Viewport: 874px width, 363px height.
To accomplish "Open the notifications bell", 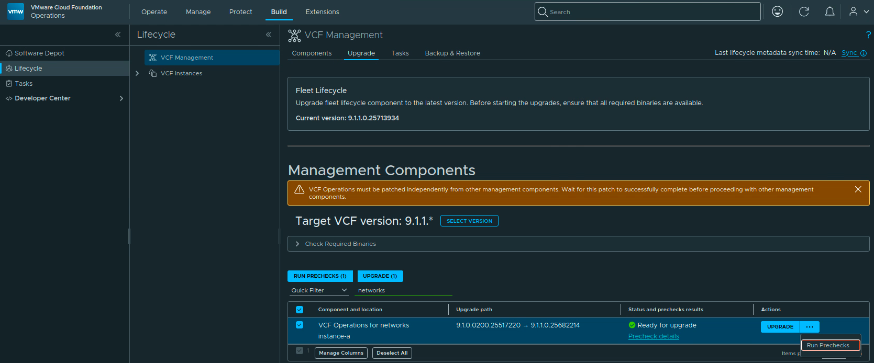I will [x=830, y=12].
